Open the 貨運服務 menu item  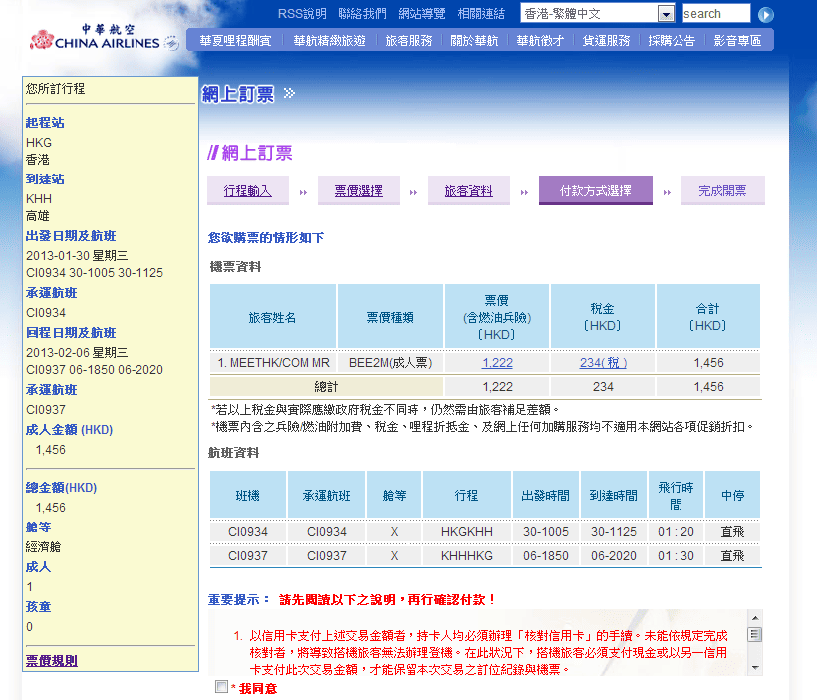coord(606,41)
